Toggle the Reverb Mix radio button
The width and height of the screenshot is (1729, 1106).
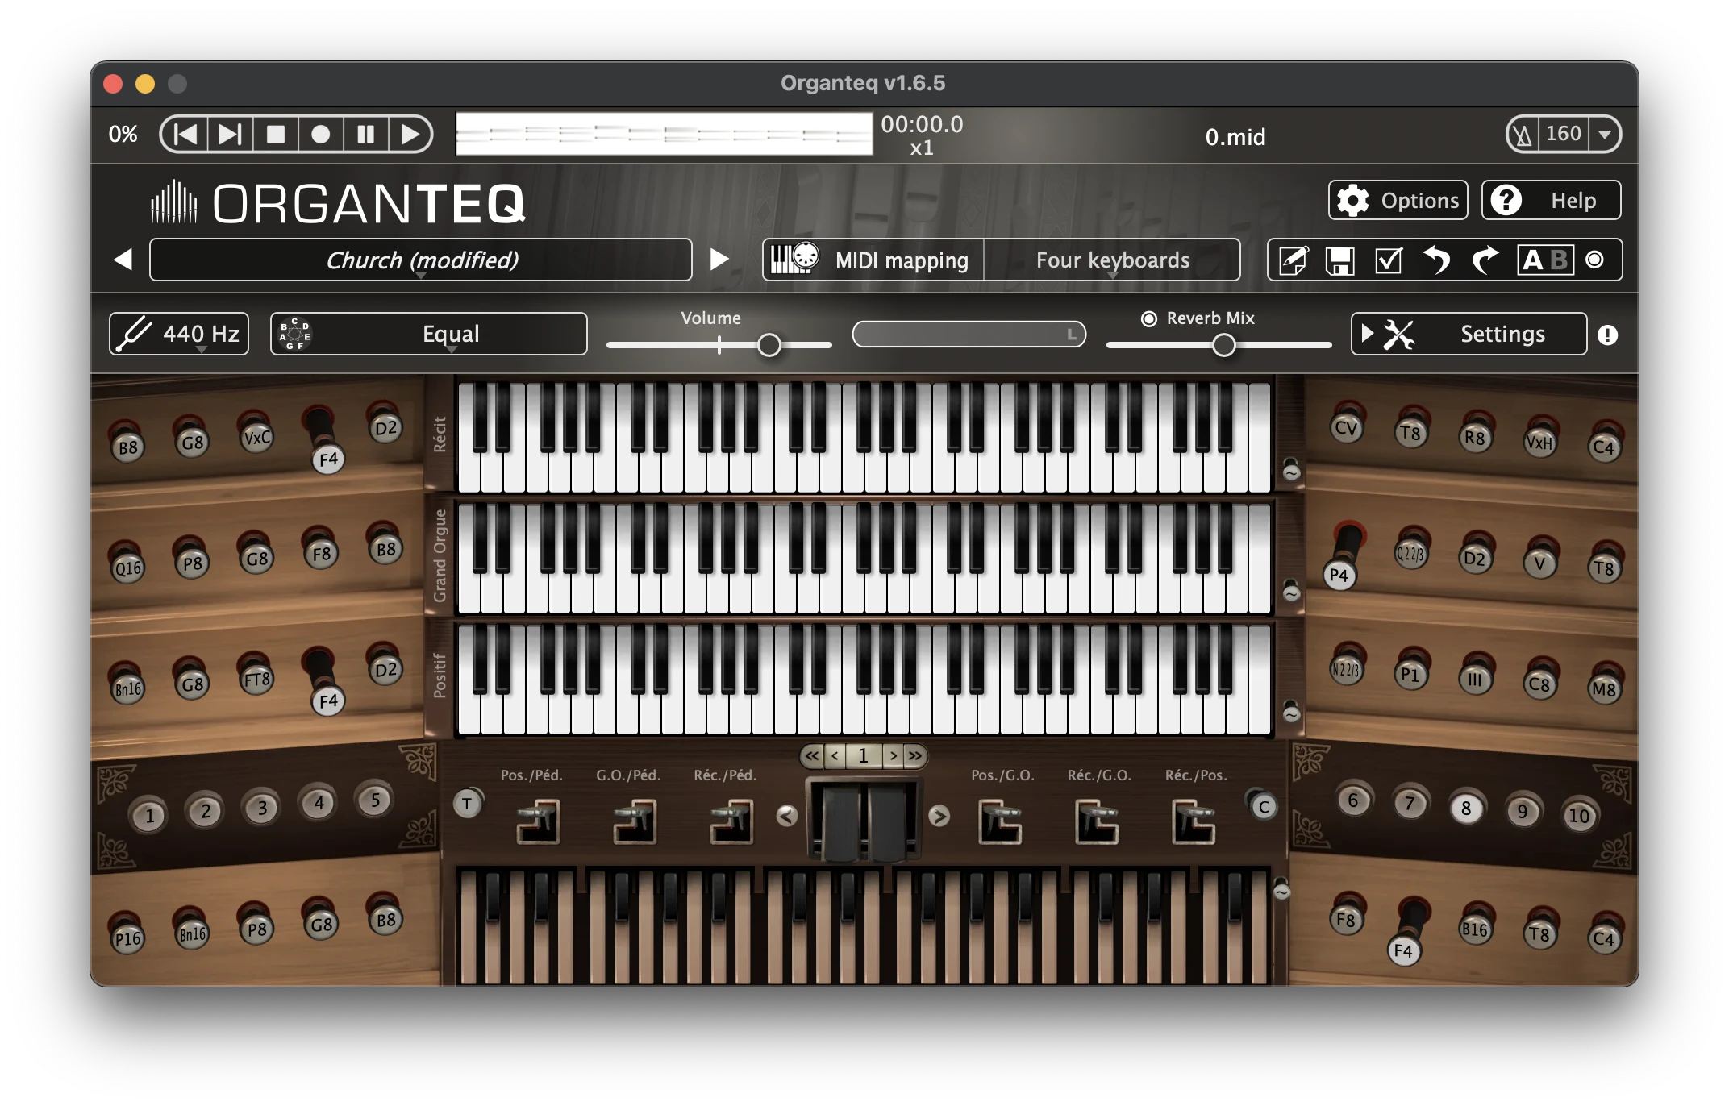coord(1149,319)
